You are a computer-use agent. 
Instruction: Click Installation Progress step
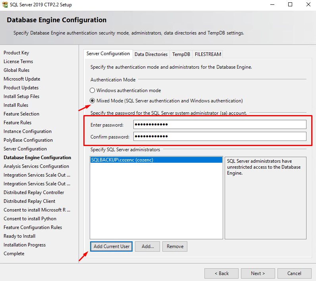tap(25, 245)
